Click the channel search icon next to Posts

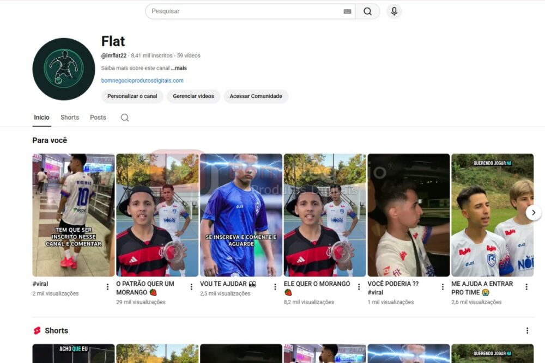[124, 117]
